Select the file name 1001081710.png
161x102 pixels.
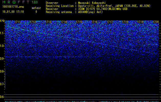(13, 7)
